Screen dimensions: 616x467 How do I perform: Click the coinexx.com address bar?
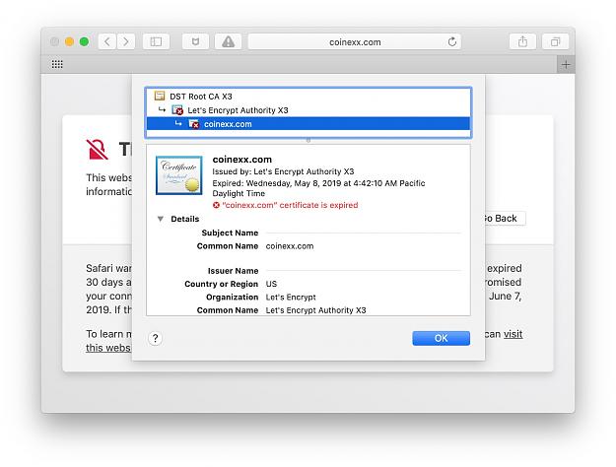coord(355,41)
